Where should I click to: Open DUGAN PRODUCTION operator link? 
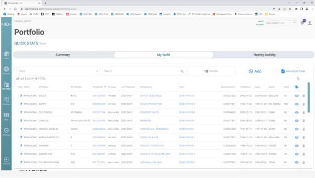coord(151,104)
